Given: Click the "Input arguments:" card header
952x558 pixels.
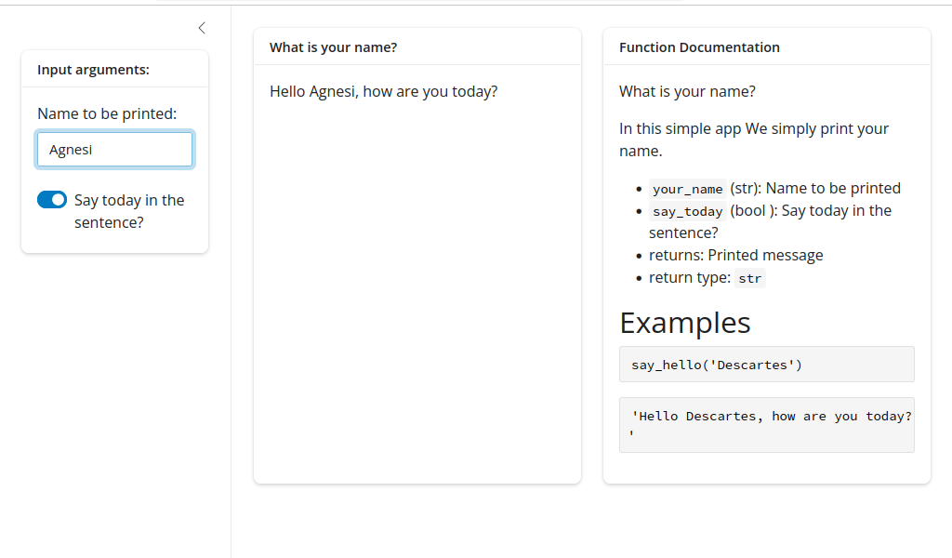Looking at the screenshot, I should pos(93,70).
